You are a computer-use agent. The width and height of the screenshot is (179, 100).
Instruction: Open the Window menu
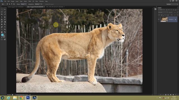pyautogui.click(x=41, y=1)
